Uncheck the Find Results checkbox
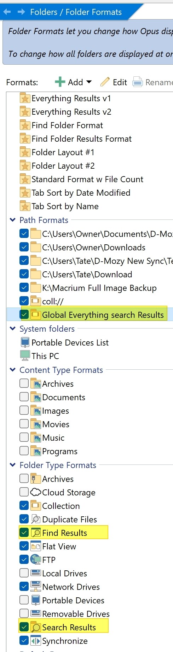 [24, 533]
